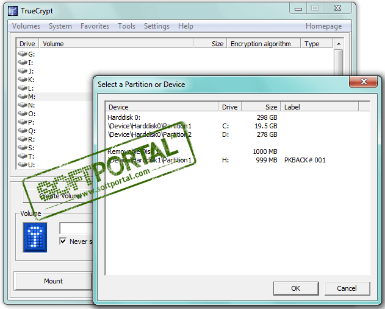Click the Create Volume button

(59, 196)
